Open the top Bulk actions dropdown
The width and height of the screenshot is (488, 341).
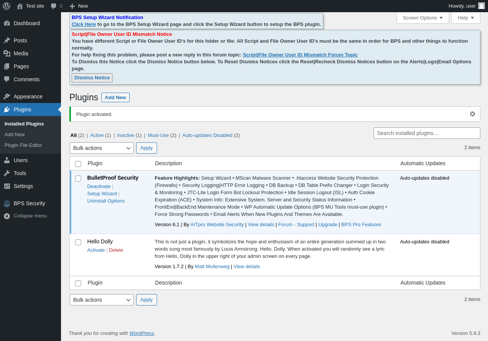(101, 148)
